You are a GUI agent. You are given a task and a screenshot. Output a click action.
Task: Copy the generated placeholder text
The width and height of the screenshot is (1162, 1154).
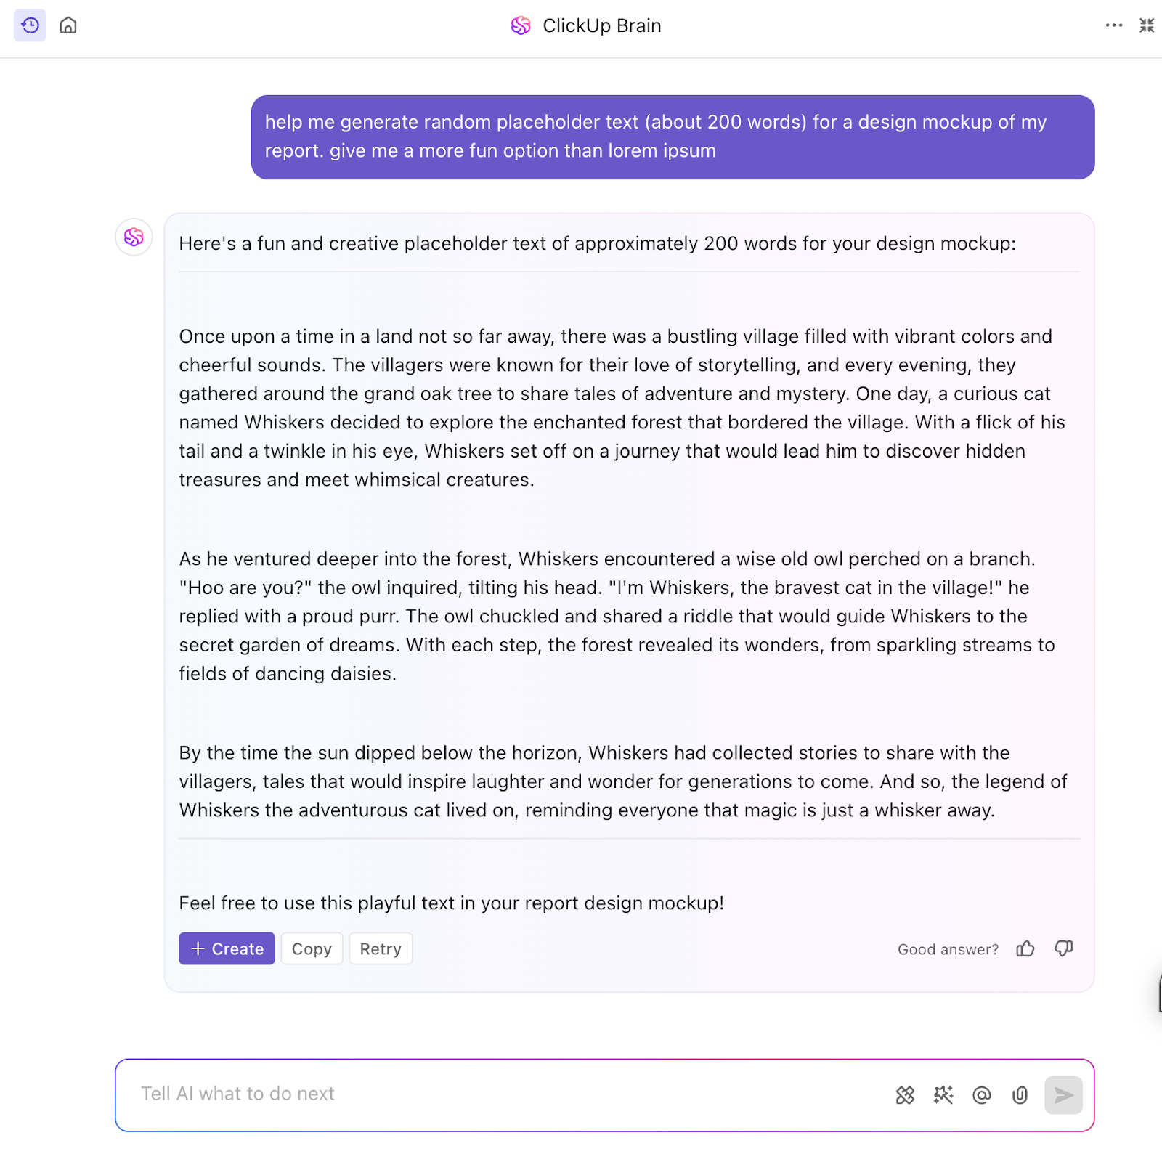(312, 948)
